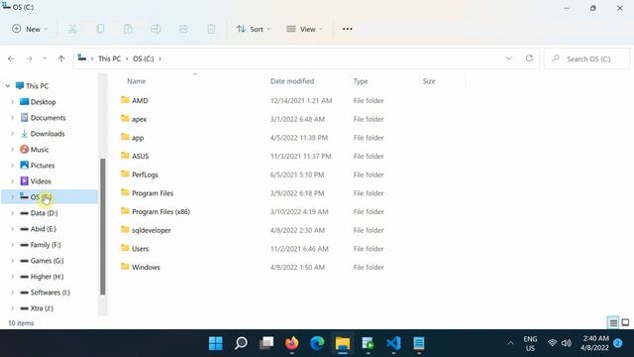Select Higher (H:) drive in sidebar
Viewport: 634px width, 357px height.
pyautogui.click(x=47, y=277)
